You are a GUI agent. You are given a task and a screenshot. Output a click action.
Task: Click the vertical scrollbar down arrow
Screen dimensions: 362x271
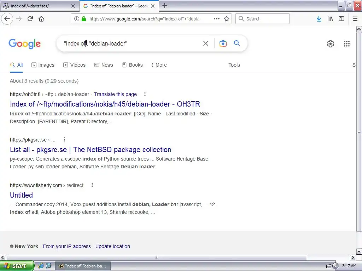(359, 251)
